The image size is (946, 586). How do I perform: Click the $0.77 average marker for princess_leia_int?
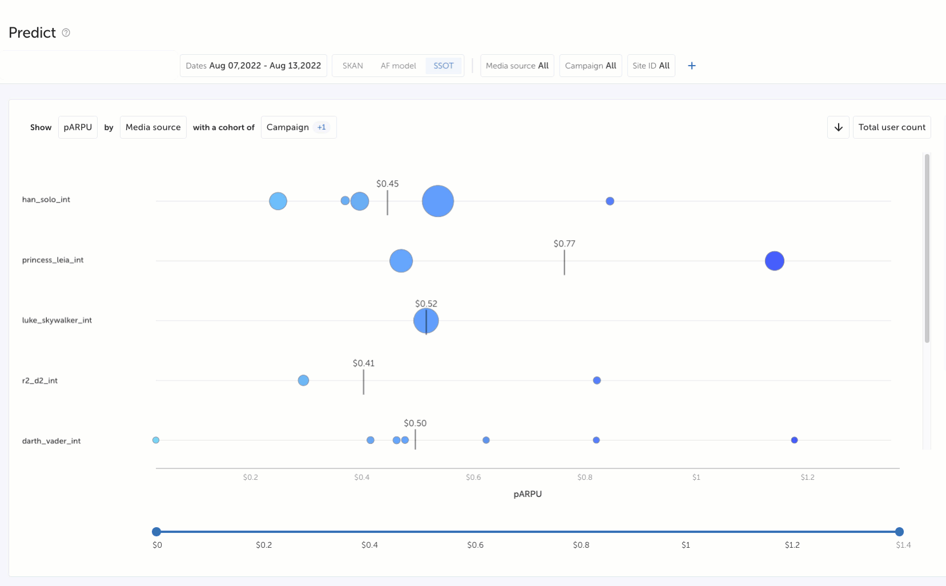pos(565,262)
